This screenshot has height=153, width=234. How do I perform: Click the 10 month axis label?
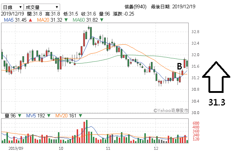point(61,148)
